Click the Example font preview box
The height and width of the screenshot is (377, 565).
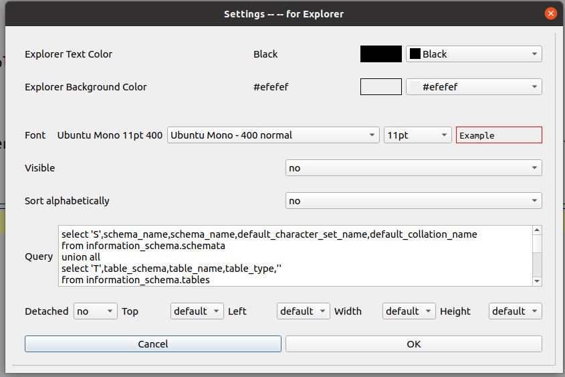(x=499, y=135)
